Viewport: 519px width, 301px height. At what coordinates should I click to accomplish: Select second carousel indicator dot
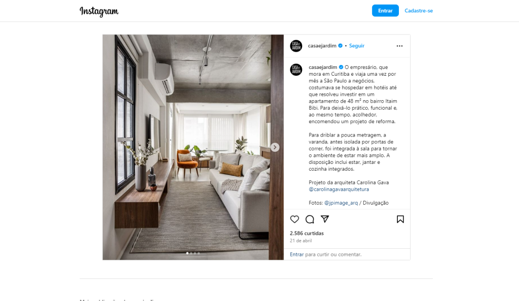(x=191, y=253)
